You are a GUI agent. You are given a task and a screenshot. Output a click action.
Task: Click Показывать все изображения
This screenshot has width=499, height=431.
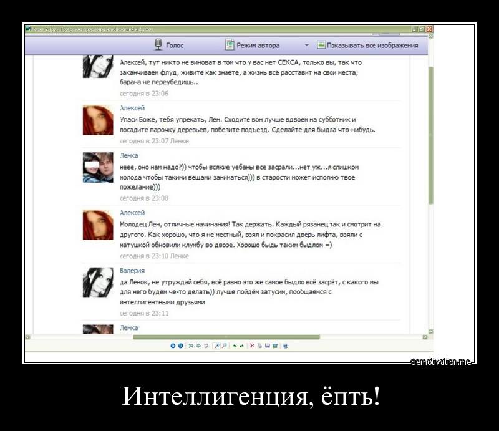pyautogui.click(x=372, y=45)
